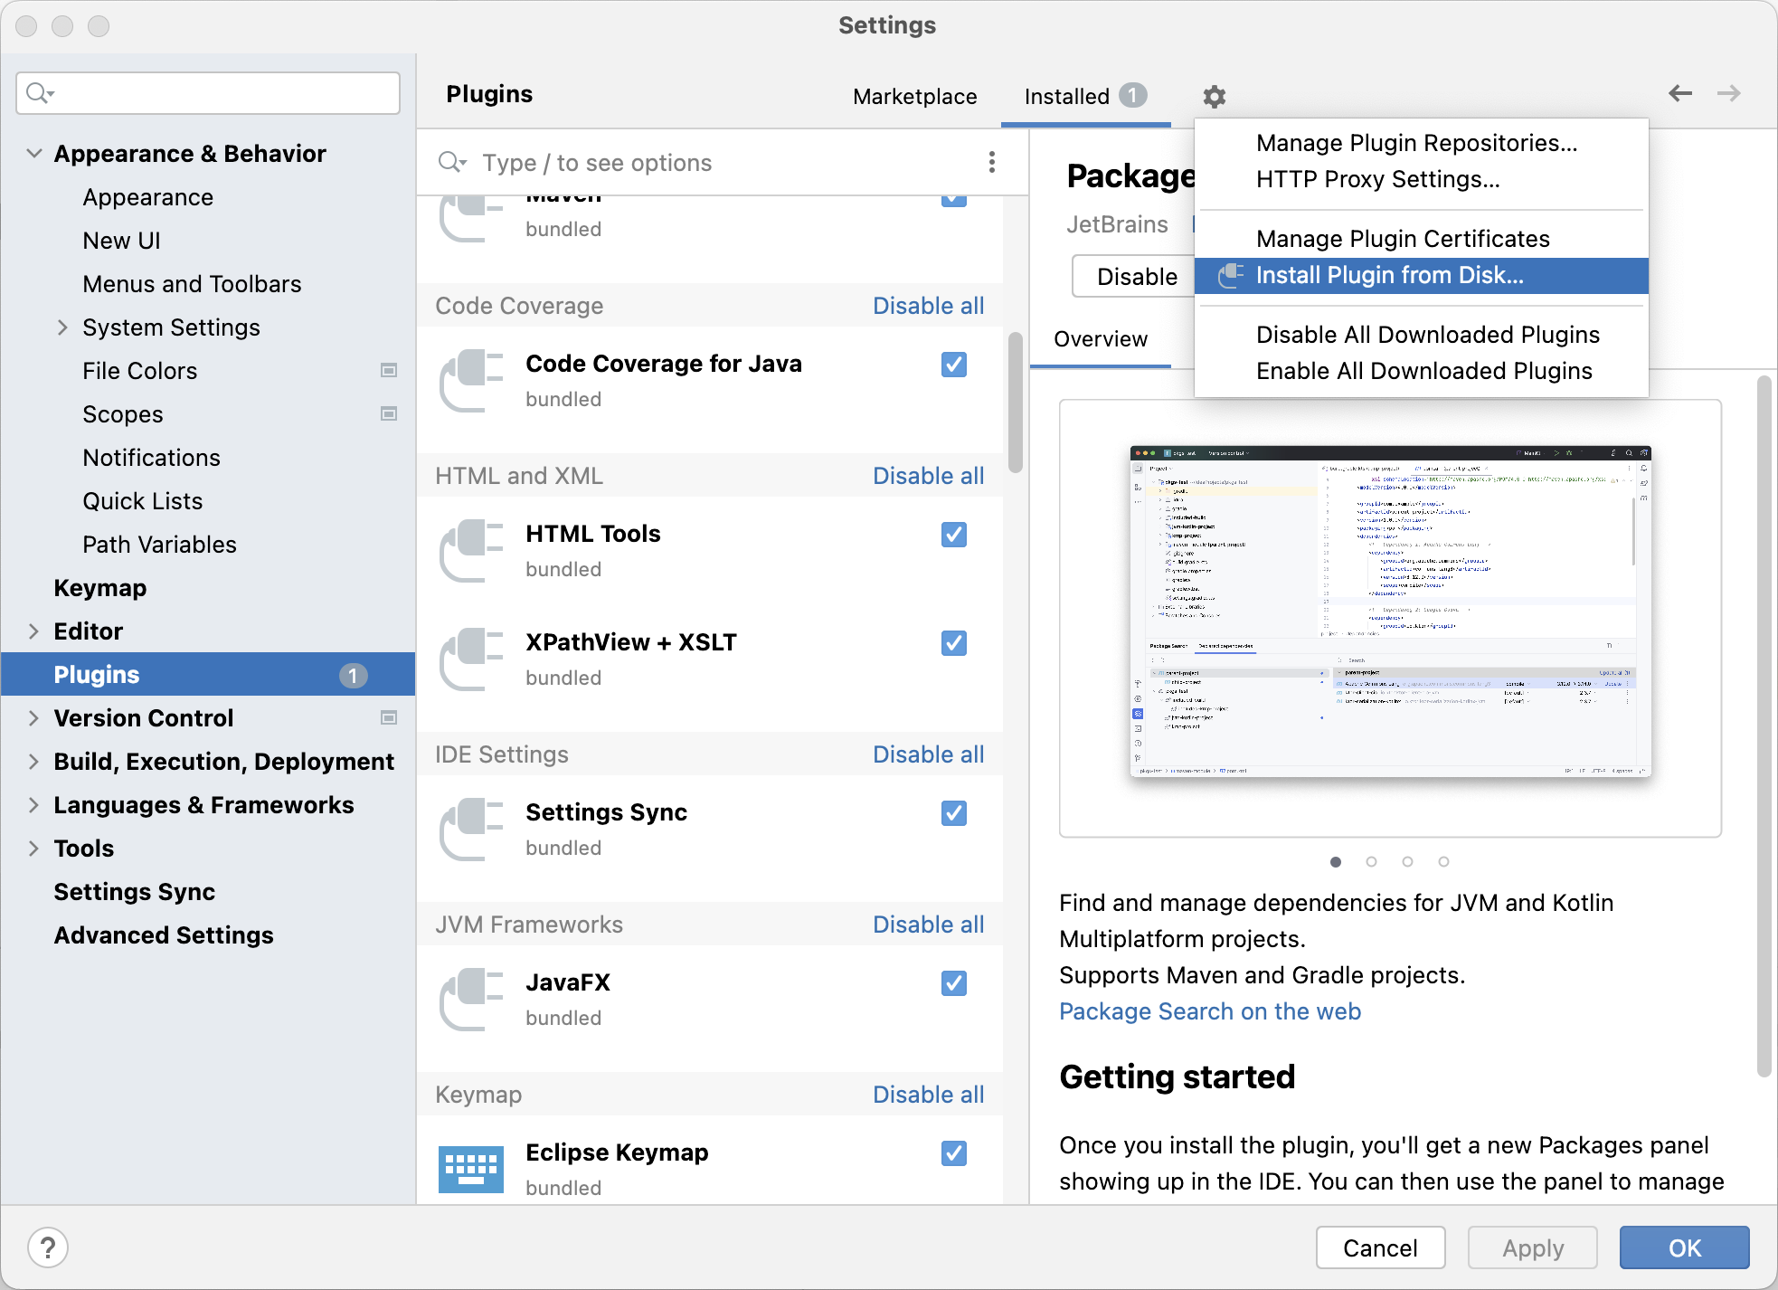The height and width of the screenshot is (1290, 1778).
Task: Expand the Tools section
Action: pyautogui.click(x=33, y=848)
